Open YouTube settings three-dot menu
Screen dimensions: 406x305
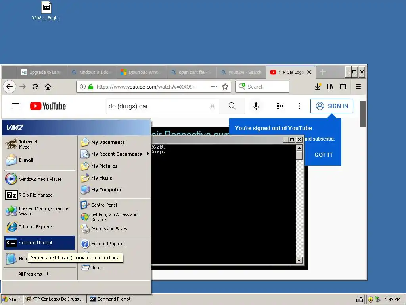299,106
